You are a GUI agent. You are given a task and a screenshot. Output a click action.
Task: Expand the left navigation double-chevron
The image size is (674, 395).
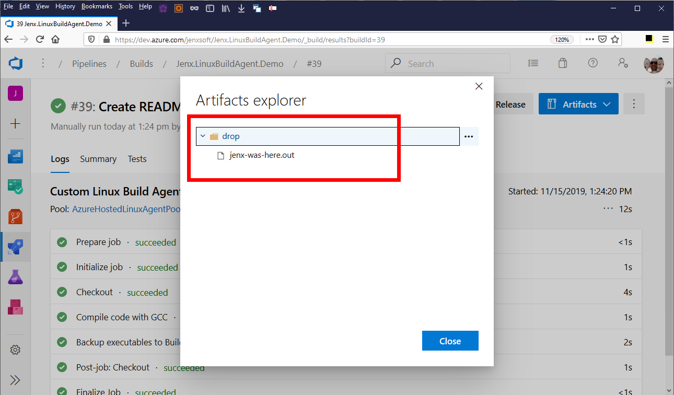tap(15, 380)
